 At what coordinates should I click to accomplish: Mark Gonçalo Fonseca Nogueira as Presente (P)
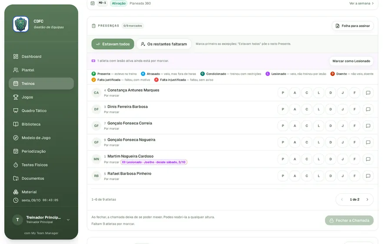283,142
